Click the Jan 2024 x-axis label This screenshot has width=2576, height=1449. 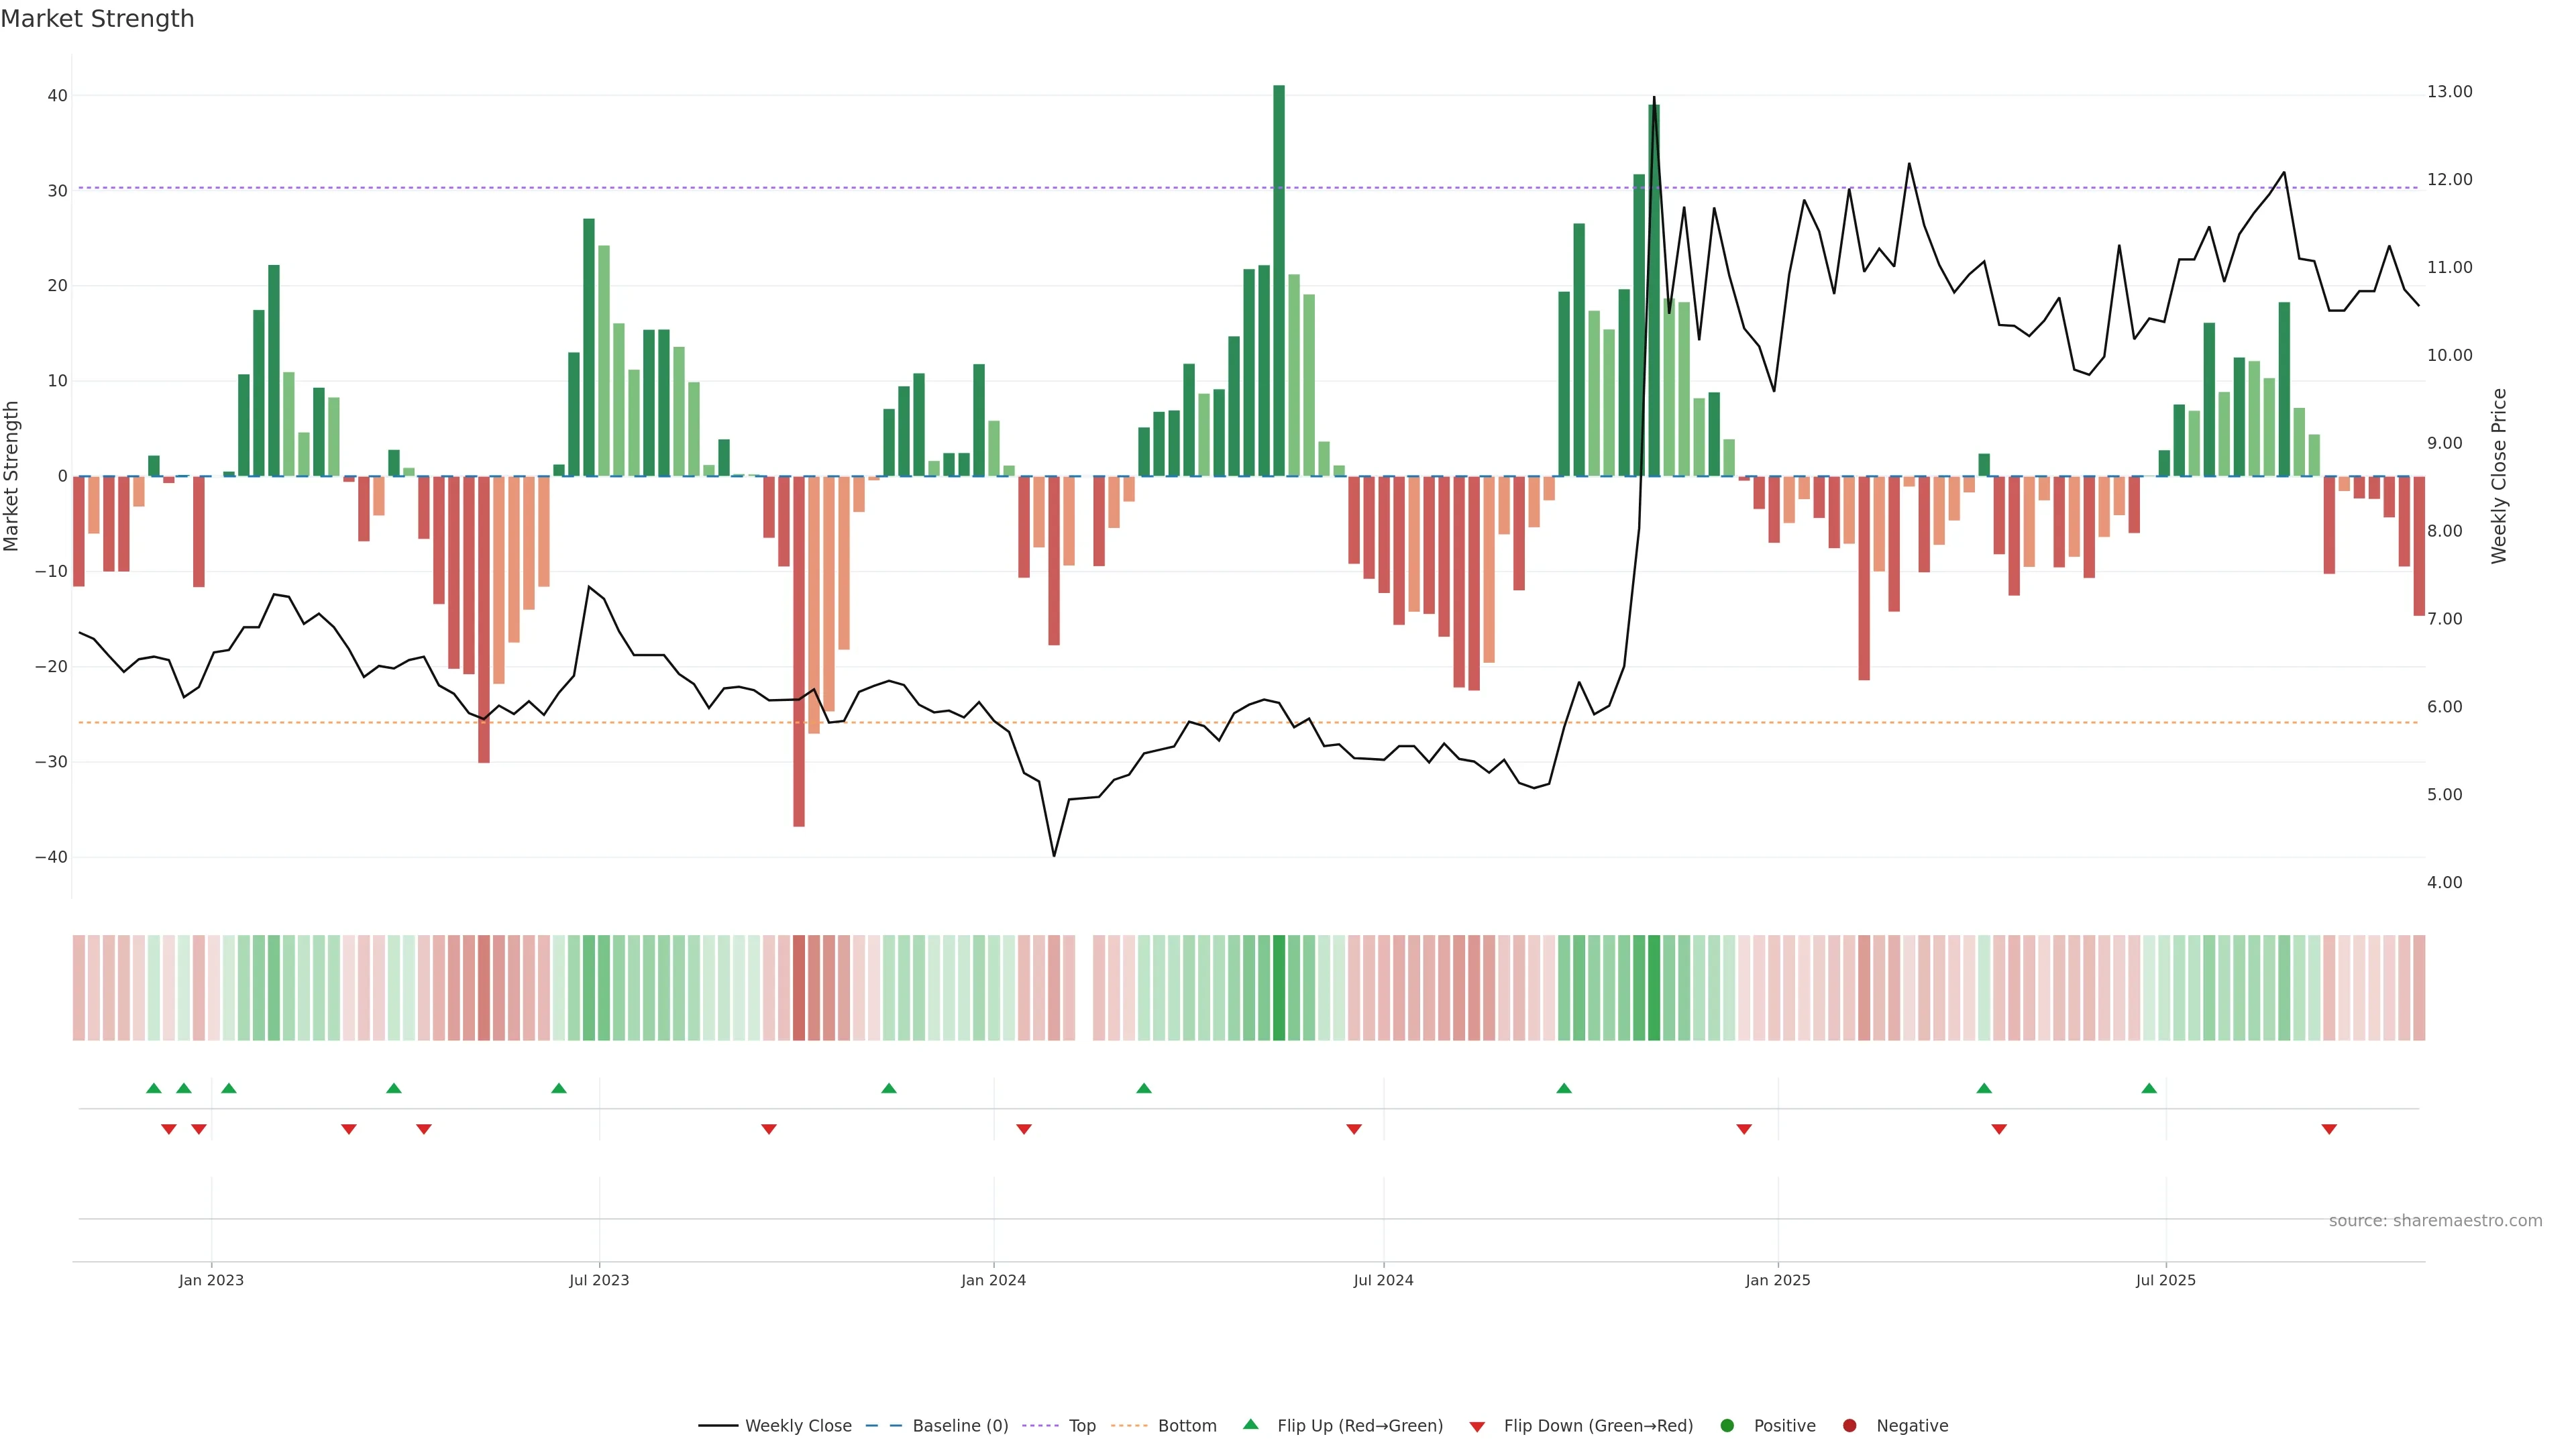(x=993, y=1280)
